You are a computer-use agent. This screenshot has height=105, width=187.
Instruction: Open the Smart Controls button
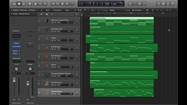point(35,4)
